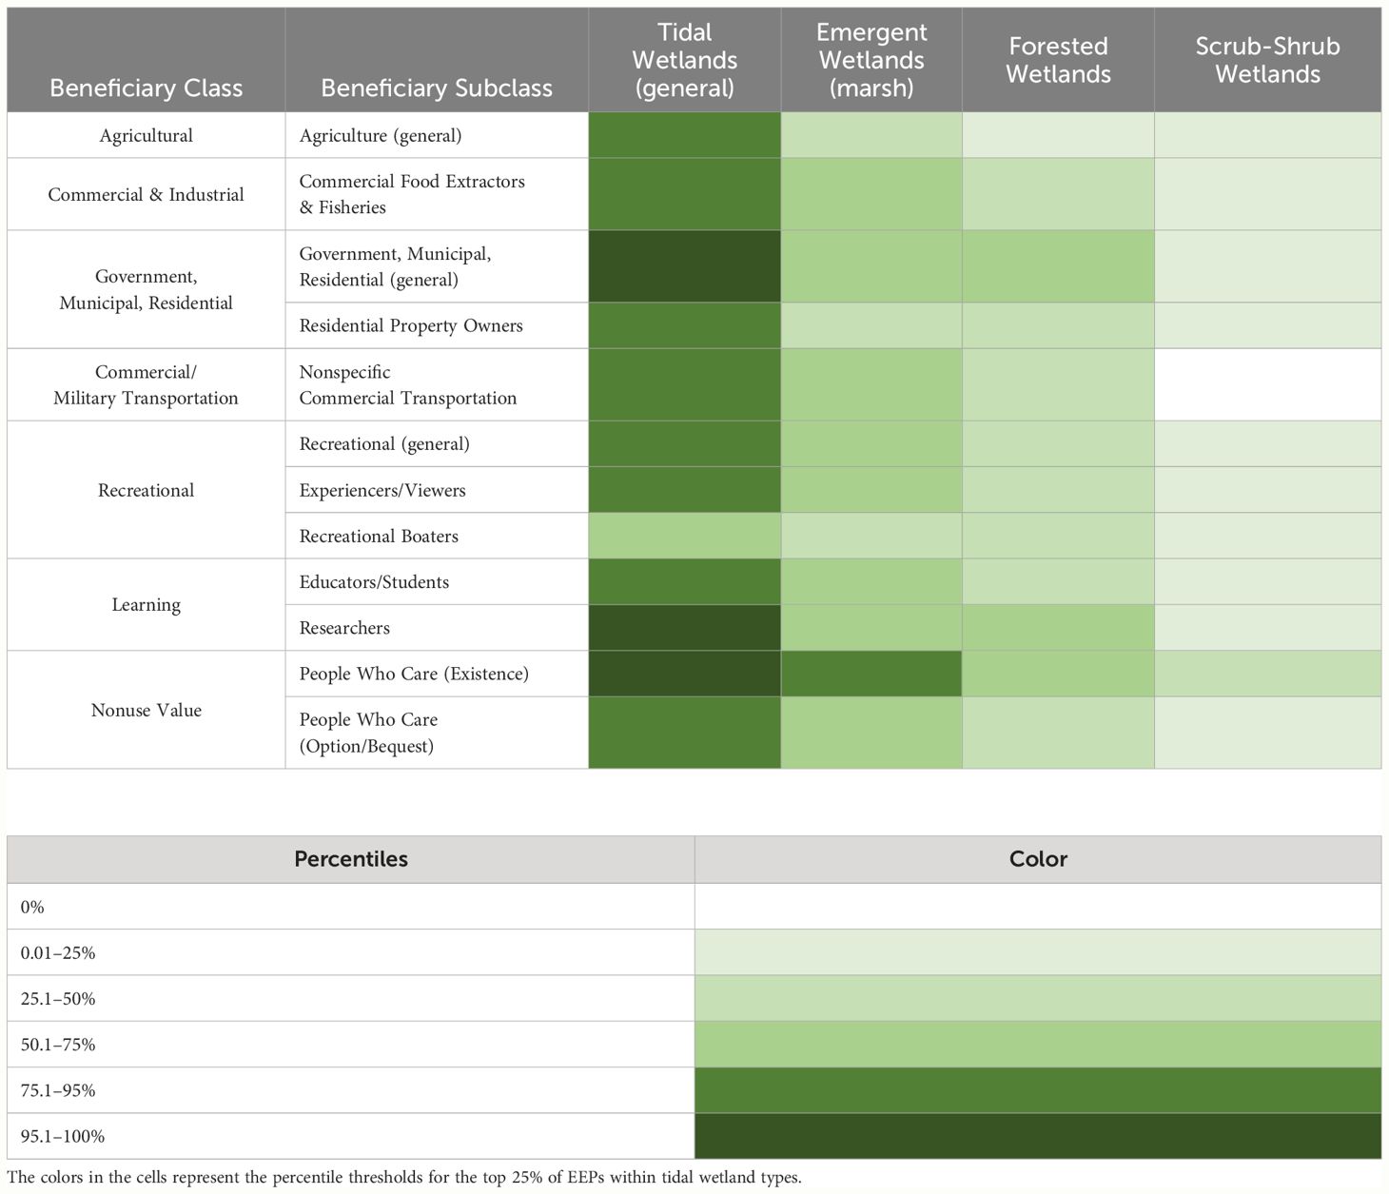
Task: Click the white legend swatch for 0%
Action: pos(1038,907)
